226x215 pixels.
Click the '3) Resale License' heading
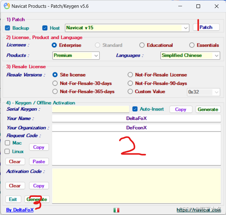click(x=26, y=67)
